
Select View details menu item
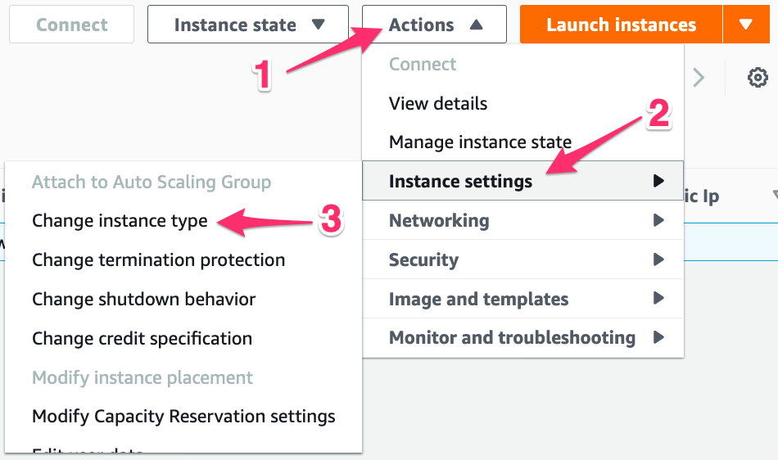438,104
